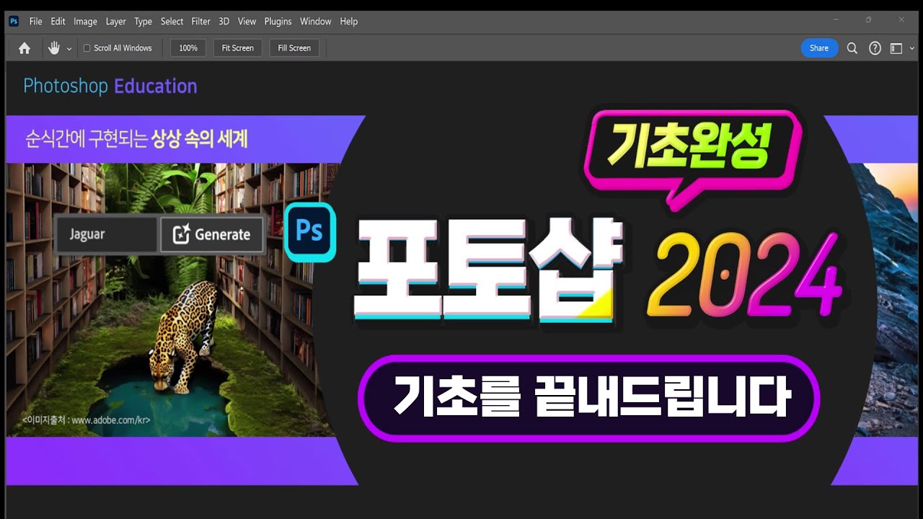The width and height of the screenshot is (923, 519).
Task: Enable Scroll All Windows checkbox
Action: click(87, 48)
